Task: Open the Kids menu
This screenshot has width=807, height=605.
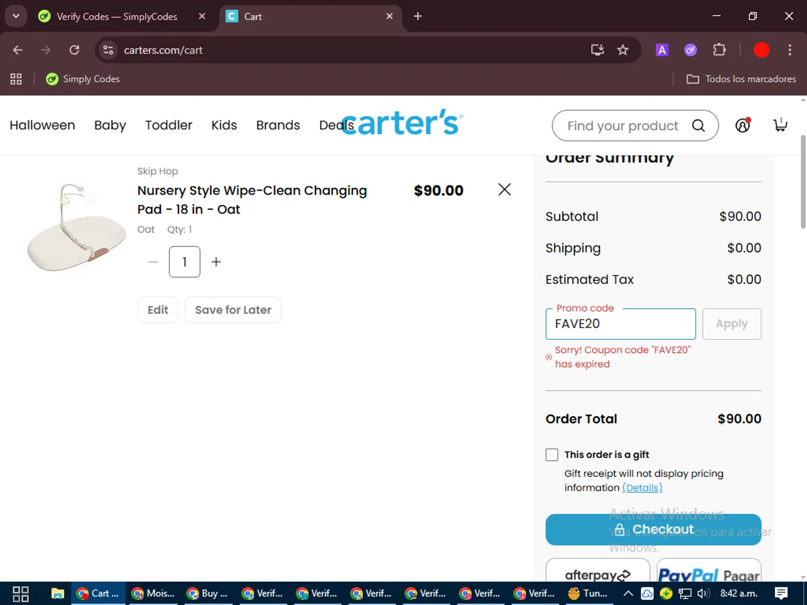Action: click(224, 125)
